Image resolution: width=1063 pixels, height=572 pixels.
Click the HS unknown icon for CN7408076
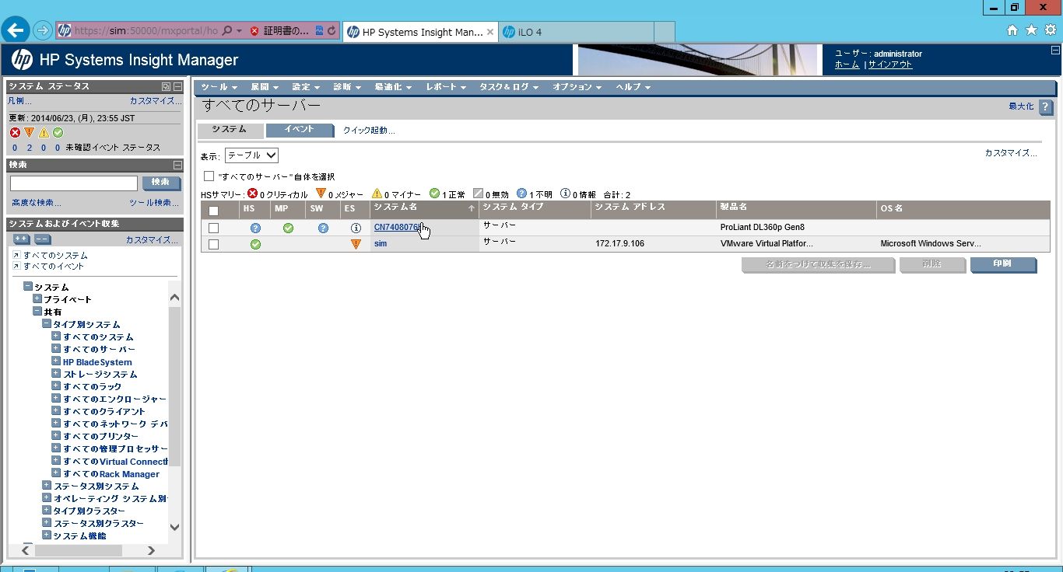click(255, 228)
